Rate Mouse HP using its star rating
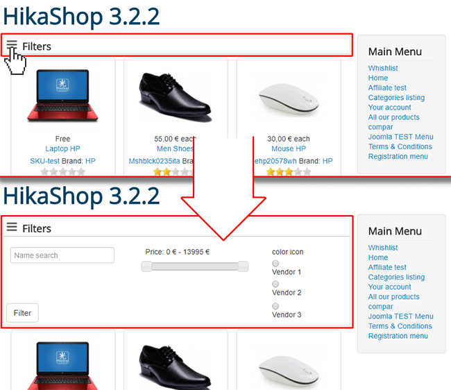The width and height of the screenshot is (451, 390). pos(289,172)
